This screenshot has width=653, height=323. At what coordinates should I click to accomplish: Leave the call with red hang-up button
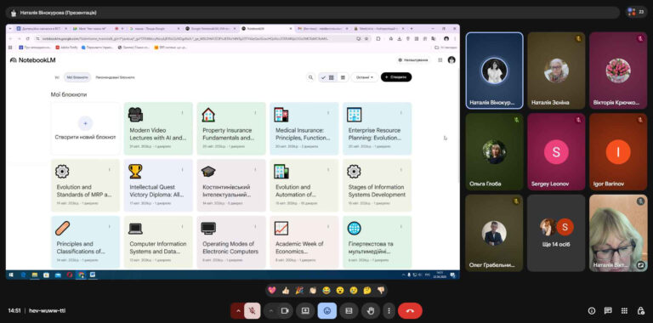[410, 311]
